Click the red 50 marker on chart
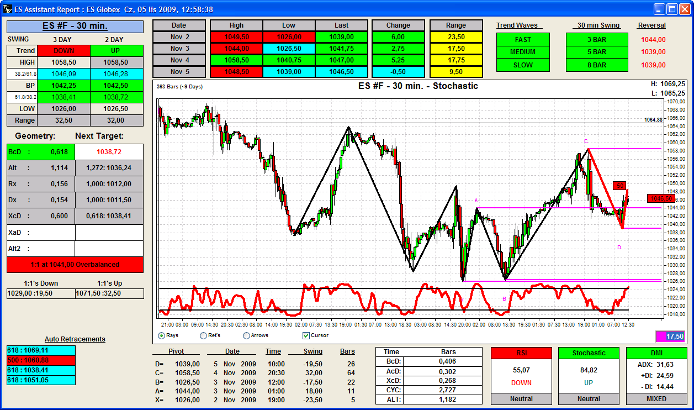694x410 pixels. [620, 186]
